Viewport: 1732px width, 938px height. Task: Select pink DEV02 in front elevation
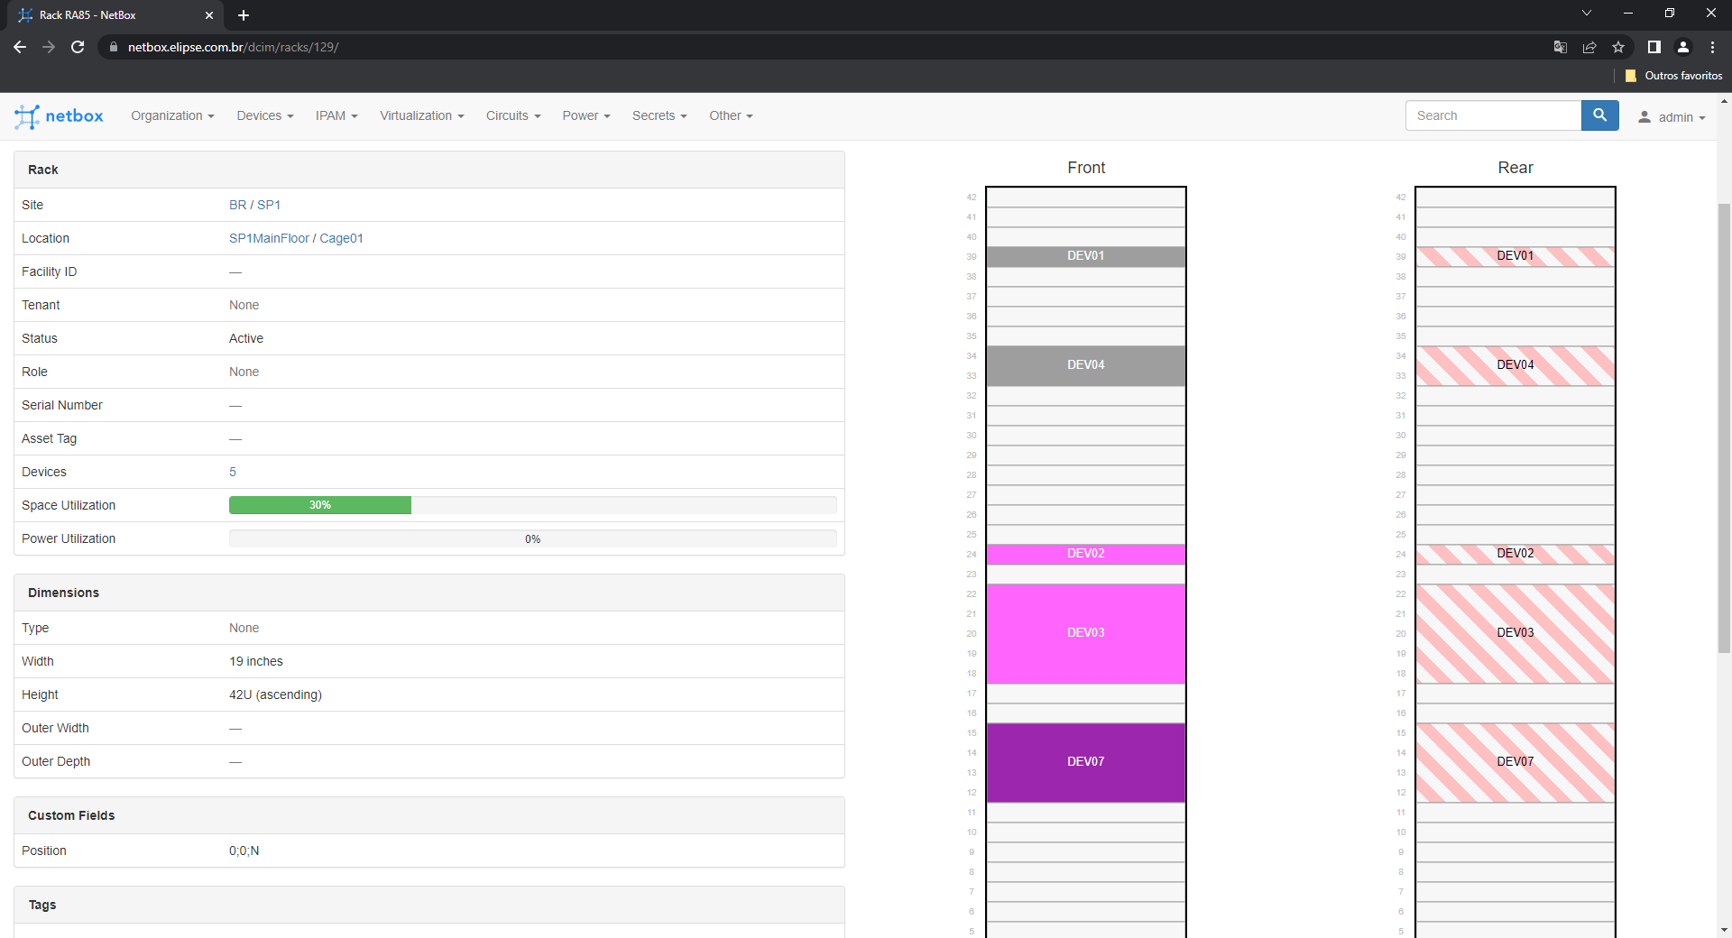1086,554
